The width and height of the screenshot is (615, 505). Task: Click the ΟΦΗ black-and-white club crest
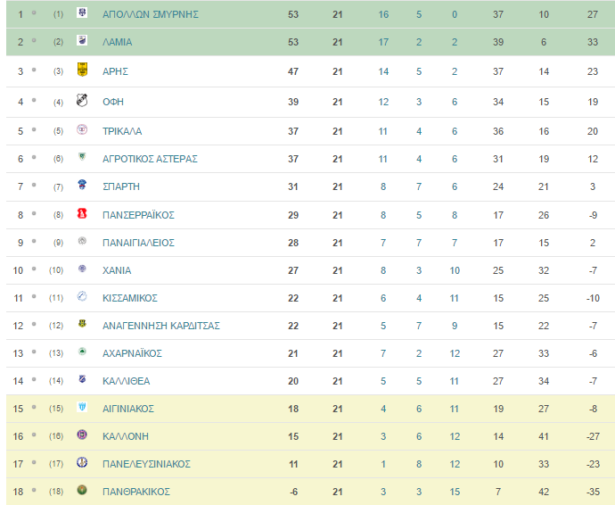point(82,101)
